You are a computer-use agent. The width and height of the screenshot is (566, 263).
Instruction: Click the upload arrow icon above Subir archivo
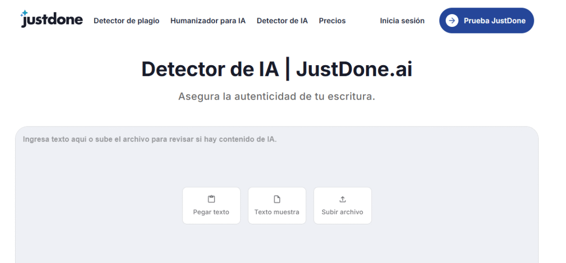342,199
